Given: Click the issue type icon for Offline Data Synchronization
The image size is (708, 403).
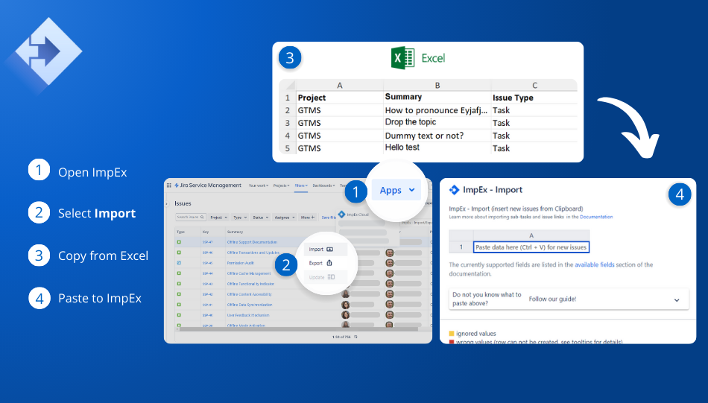Looking at the screenshot, I should click(179, 305).
